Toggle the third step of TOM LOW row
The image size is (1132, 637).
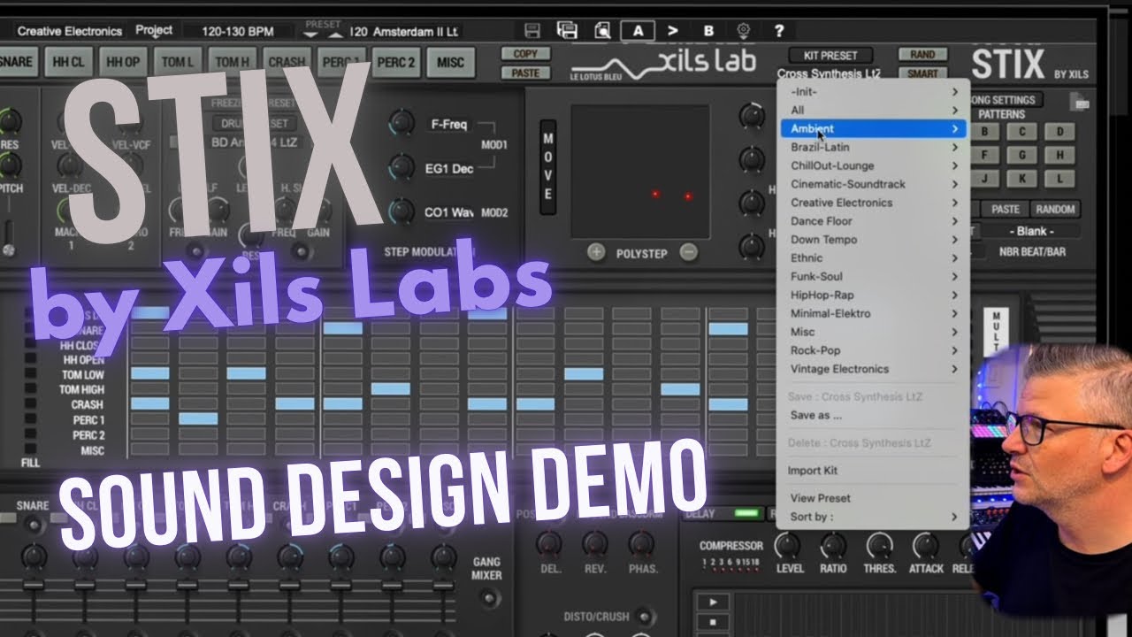(x=246, y=373)
